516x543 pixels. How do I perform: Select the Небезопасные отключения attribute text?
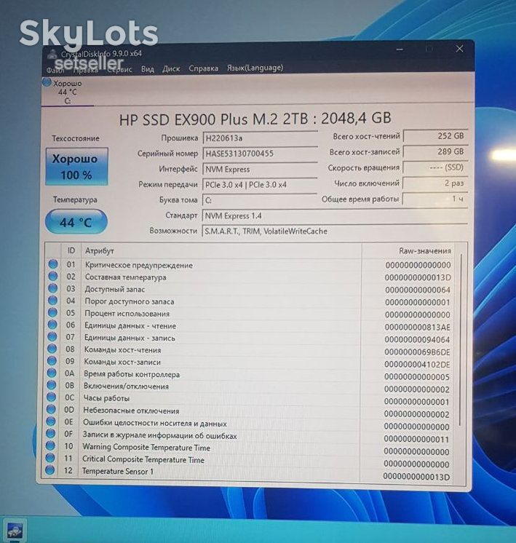(x=131, y=411)
